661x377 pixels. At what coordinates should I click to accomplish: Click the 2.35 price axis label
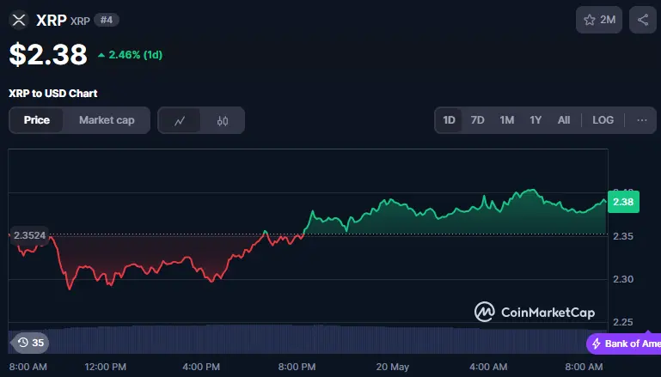tap(623, 236)
